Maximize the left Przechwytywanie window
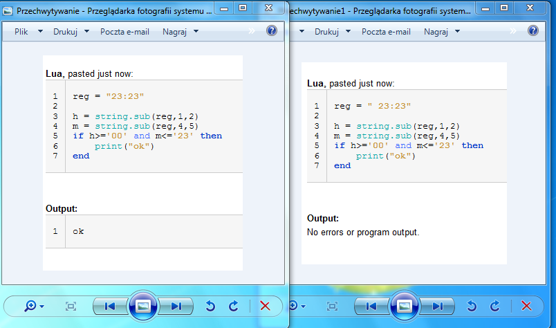Image resolution: width=556 pixels, height=328 pixels. click(243, 8)
